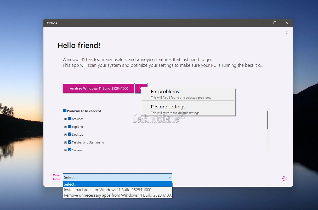
Task: Open the three-dot overflow menu
Action: pos(287,34)
